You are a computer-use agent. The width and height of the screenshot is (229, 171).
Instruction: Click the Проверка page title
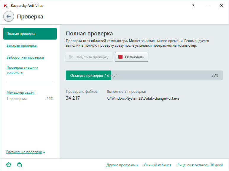pos(30,17)
